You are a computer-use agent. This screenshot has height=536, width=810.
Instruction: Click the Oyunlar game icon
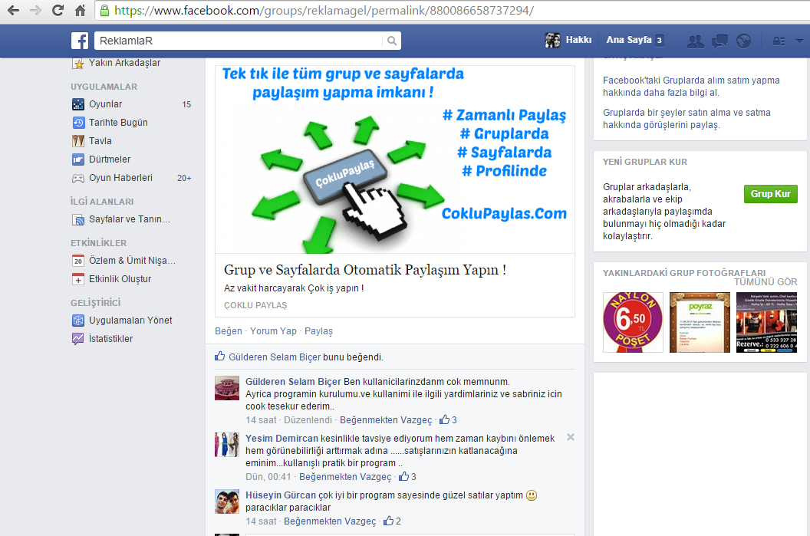(78, 104)
